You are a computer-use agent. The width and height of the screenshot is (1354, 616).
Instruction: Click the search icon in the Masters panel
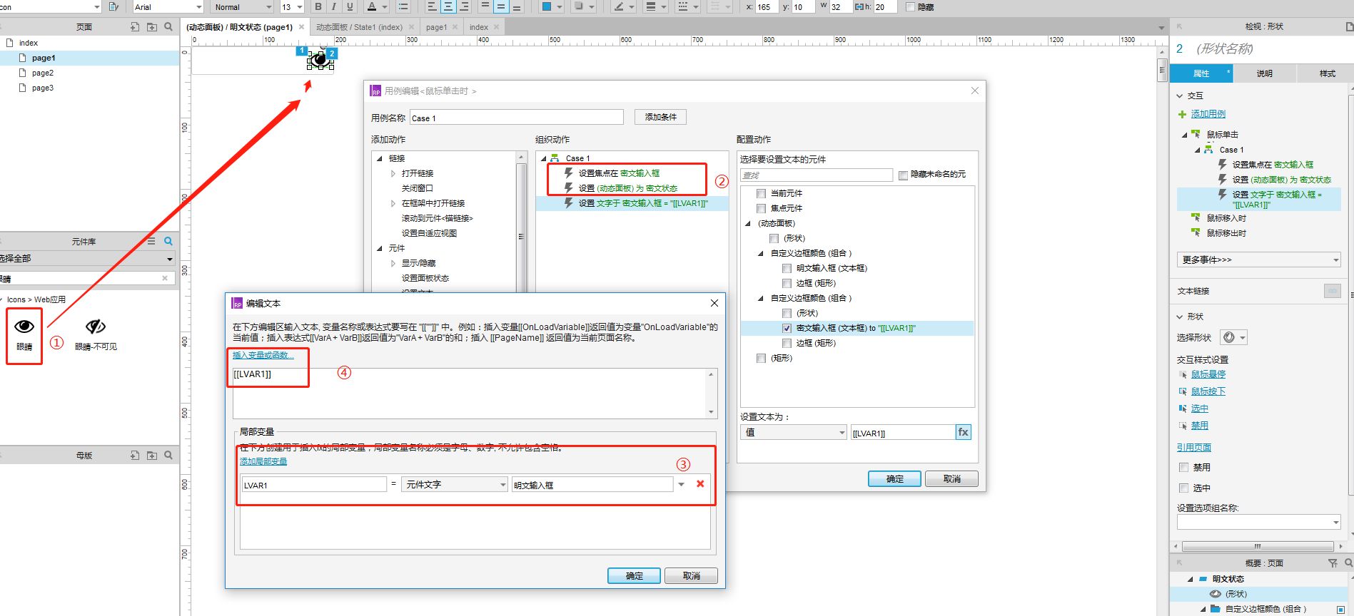click(168, 455)
